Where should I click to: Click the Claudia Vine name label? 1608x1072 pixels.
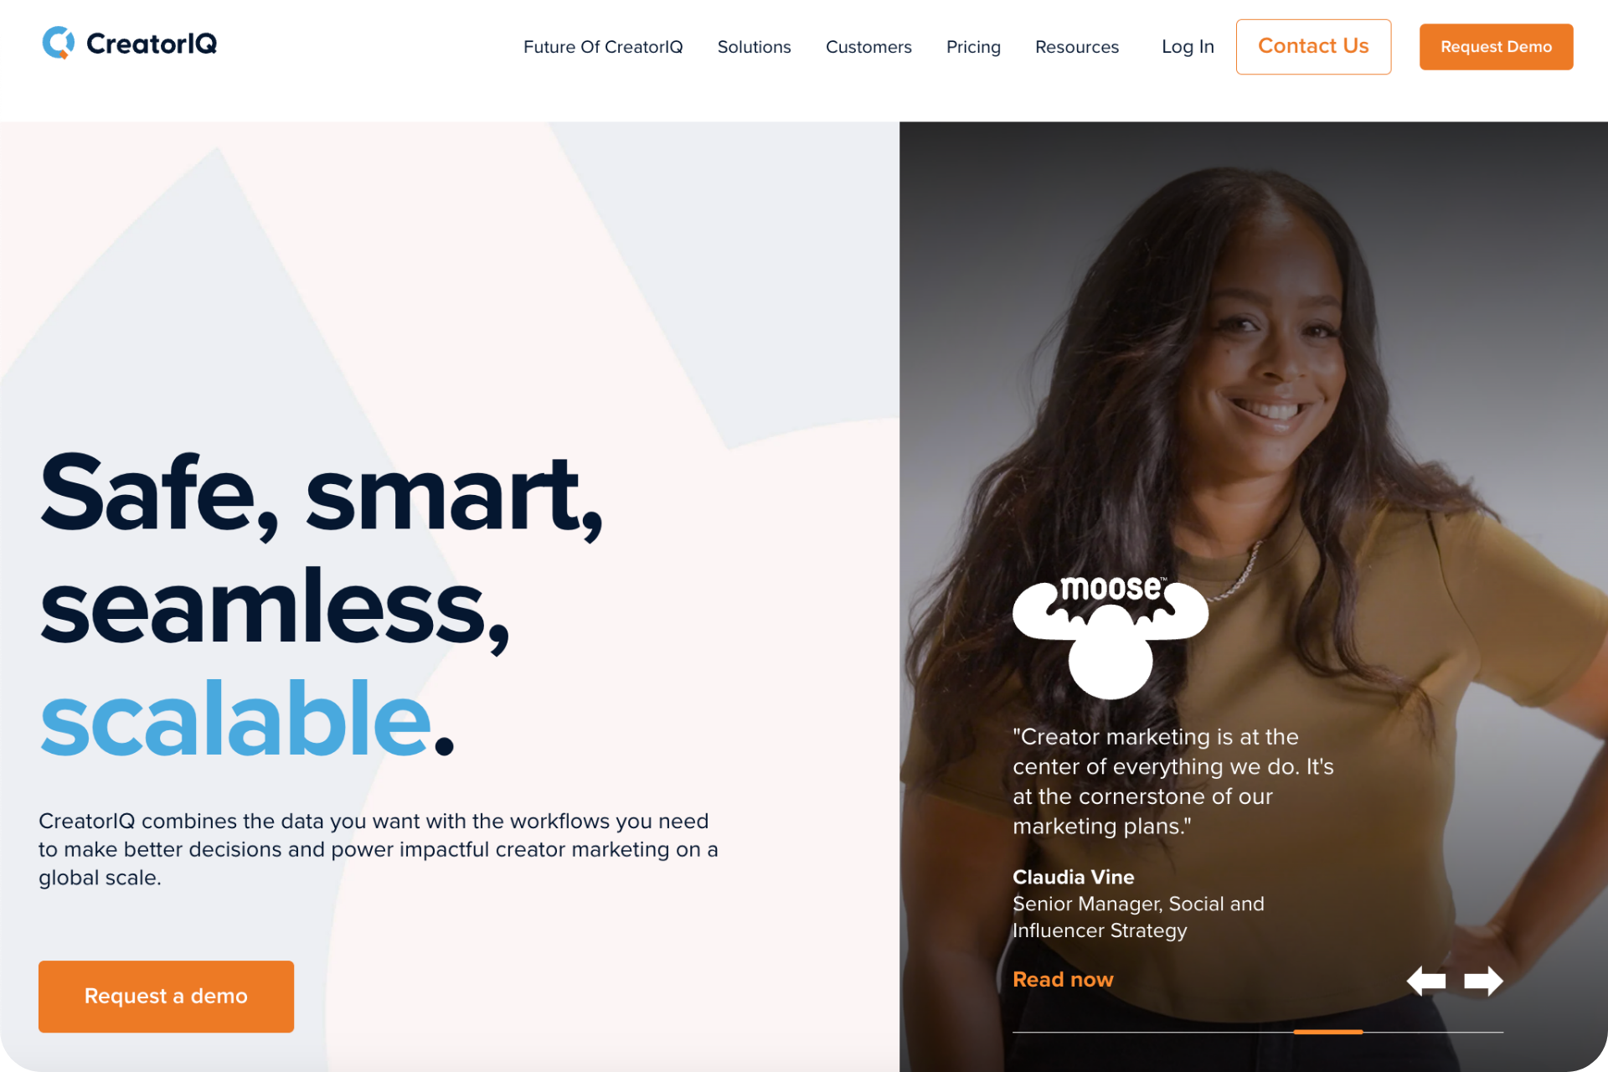pos(1073,877)
